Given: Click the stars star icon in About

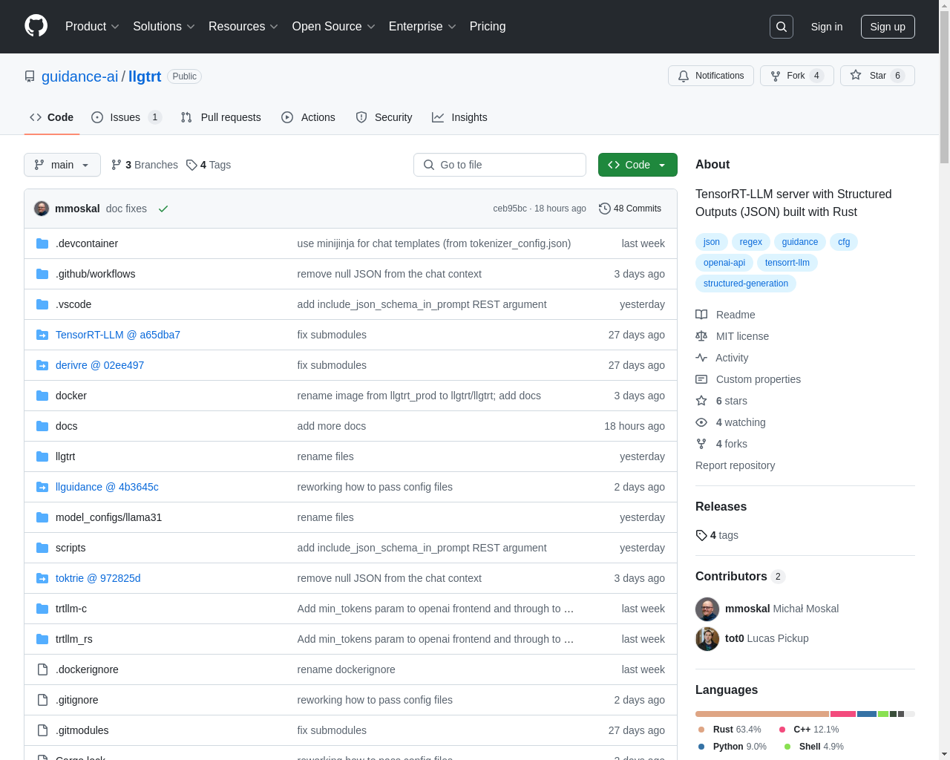Looking at the screenshot, I should click(x=701, y=401).
